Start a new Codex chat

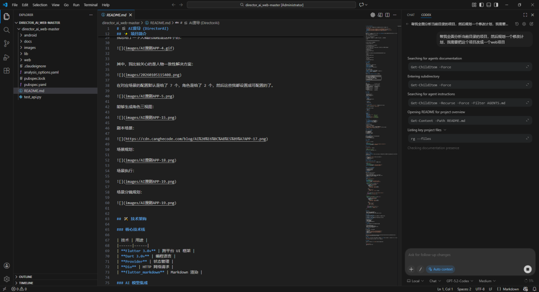pyautogui.click(x=532, y=24)
